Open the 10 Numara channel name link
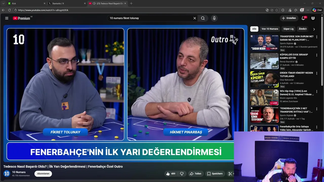Image resolution: width=324 pixels, height=182 pixels. (19, 172)
